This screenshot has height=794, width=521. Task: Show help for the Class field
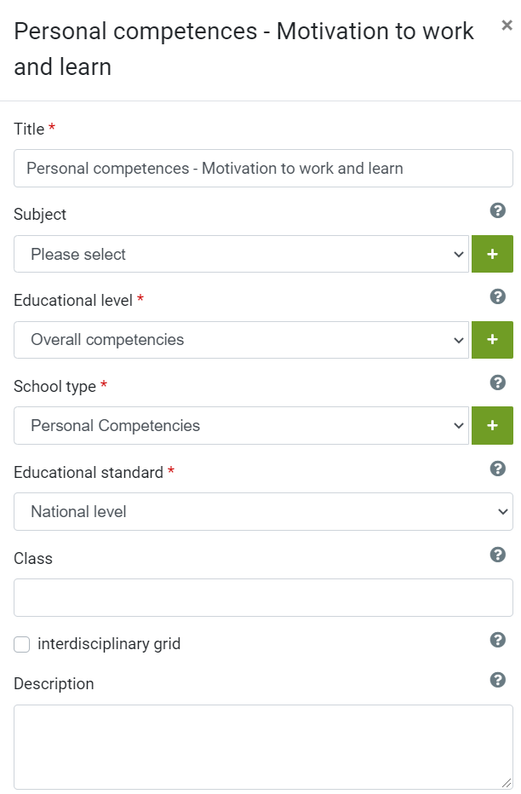click(498, 555)
